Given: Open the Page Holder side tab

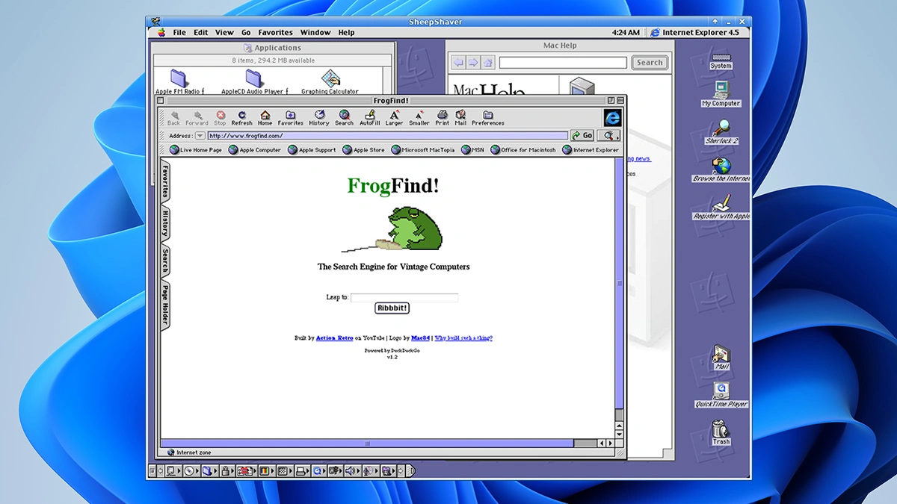Looking at the screenshot, I should pyautogui.click(x=165, y=305).
